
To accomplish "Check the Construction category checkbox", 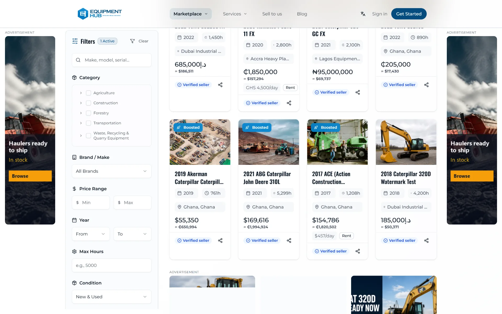I will click(x=88, y=103).
